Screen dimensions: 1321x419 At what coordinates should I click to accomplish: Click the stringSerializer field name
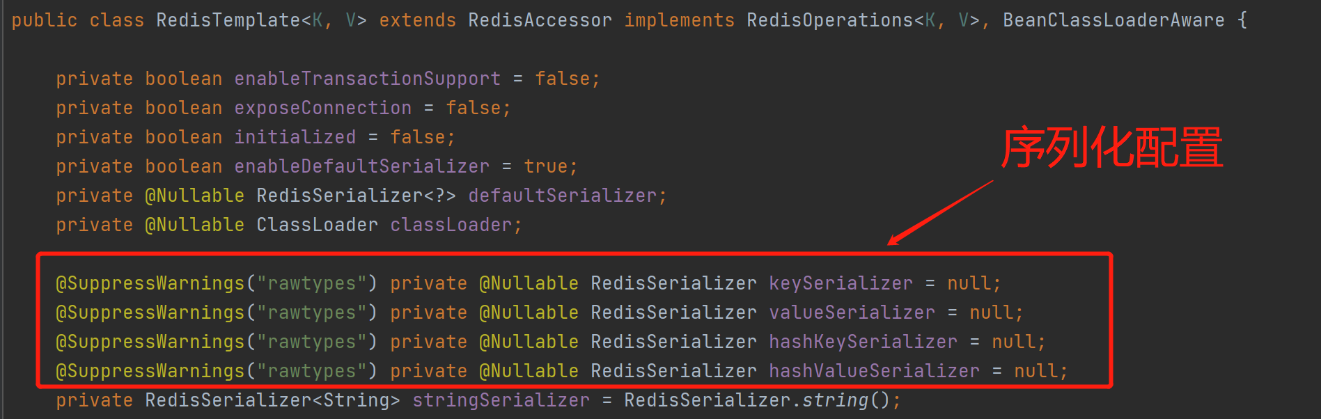(501, 400)
